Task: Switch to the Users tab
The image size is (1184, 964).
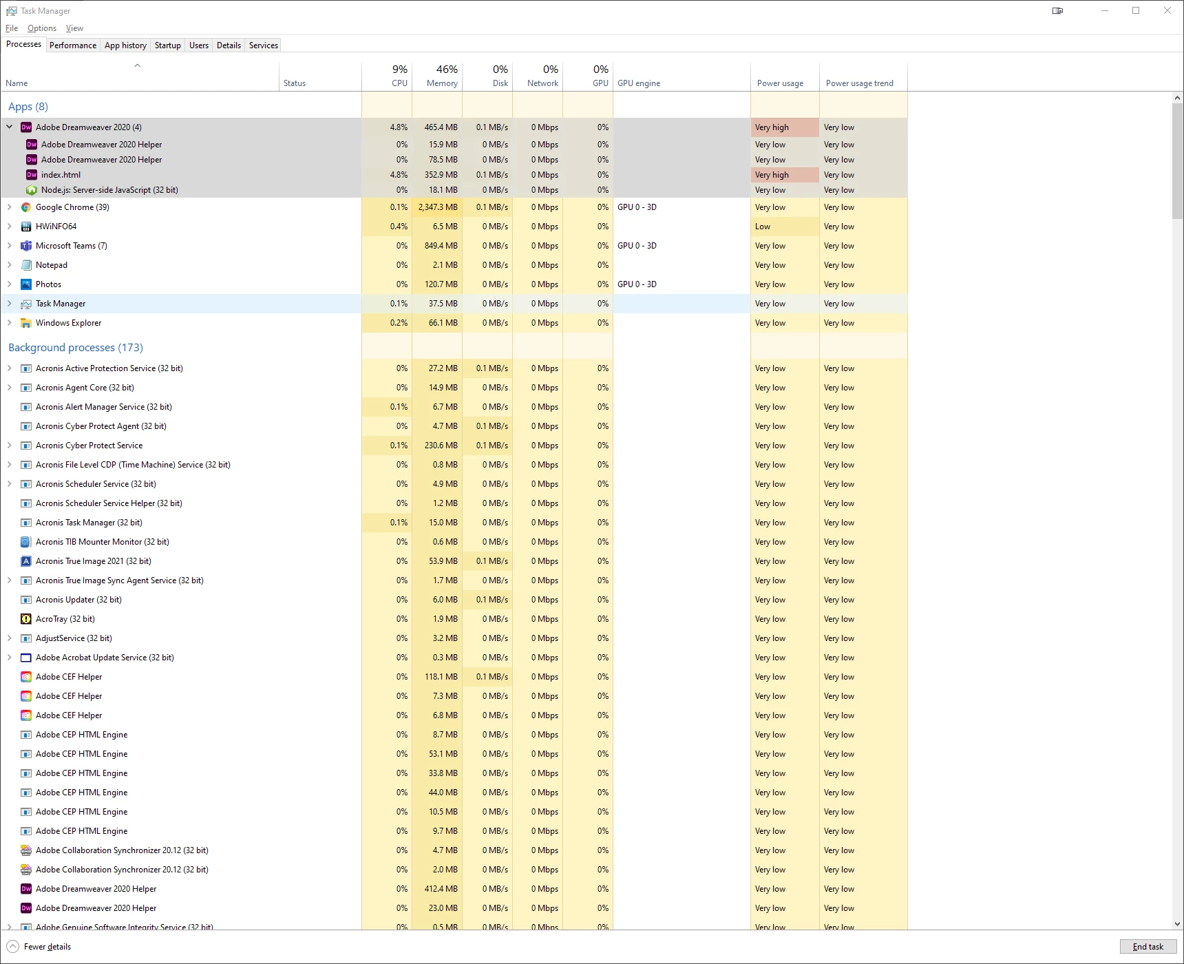Action: pyautogui.click(x=199, y=45)
